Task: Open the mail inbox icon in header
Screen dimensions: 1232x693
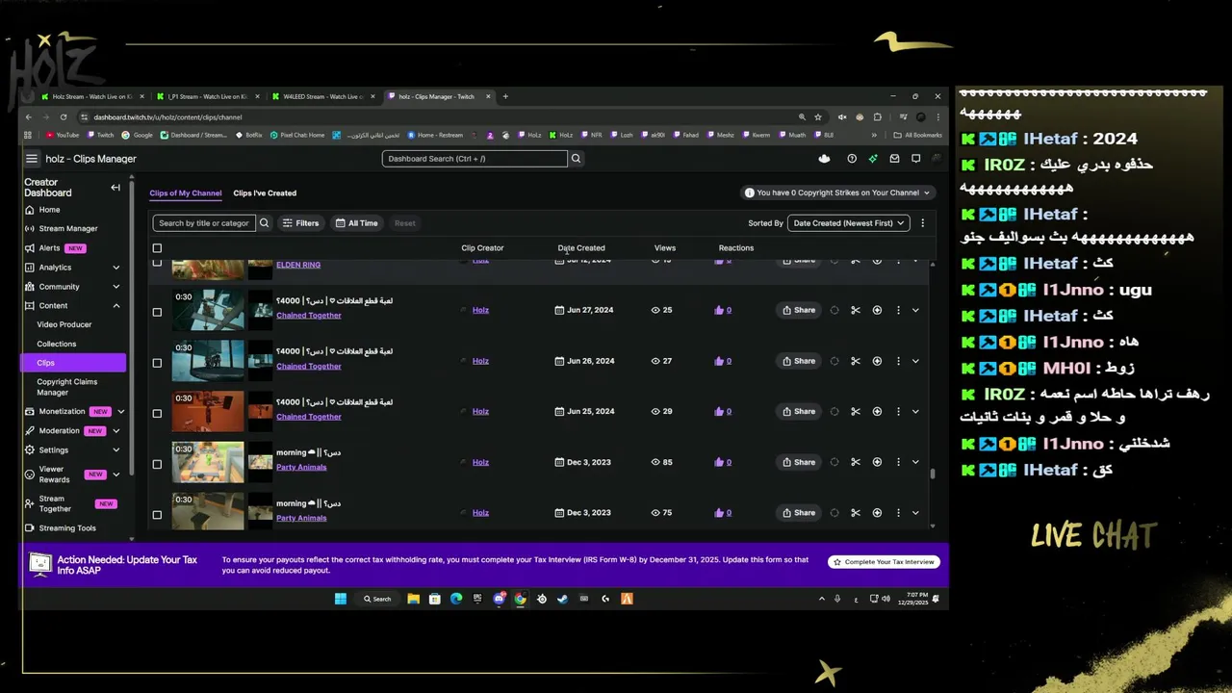Action: tap(894, 159)
